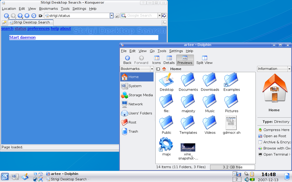The height and width of the screenshot is (182, 292).
Task: Reload the page in Konqueror
Action: click(x=34, y=15)
